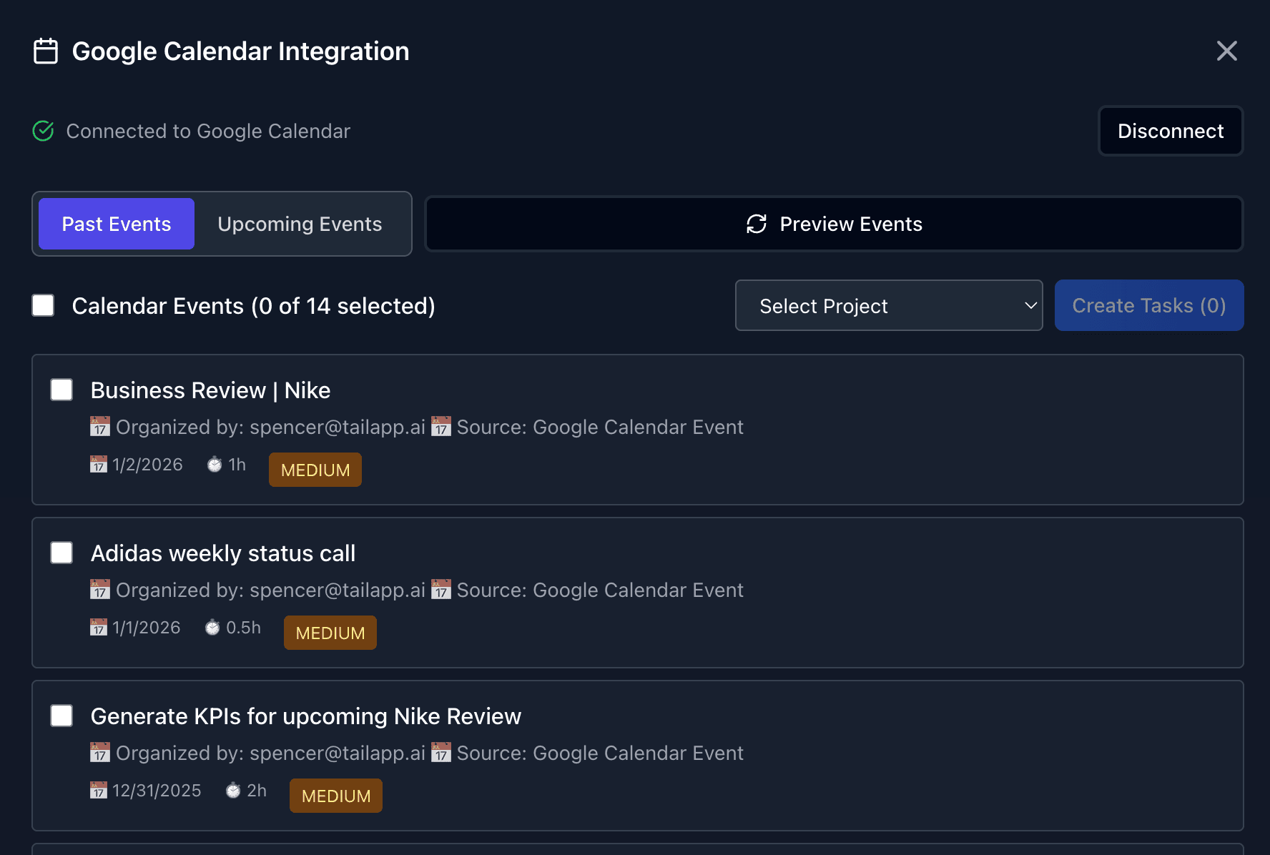The height and width of the screenshot is (855, 1270).
Task: Click the green connected status checkmark icon
Action: pos(43,131)
